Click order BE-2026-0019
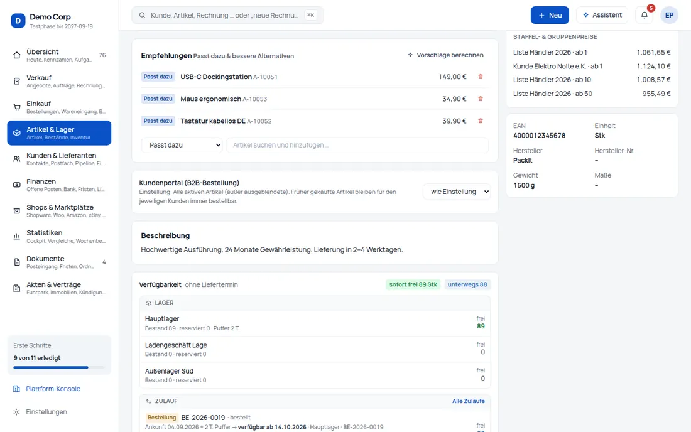Screen dimensions: 691x432 point(203,418)
